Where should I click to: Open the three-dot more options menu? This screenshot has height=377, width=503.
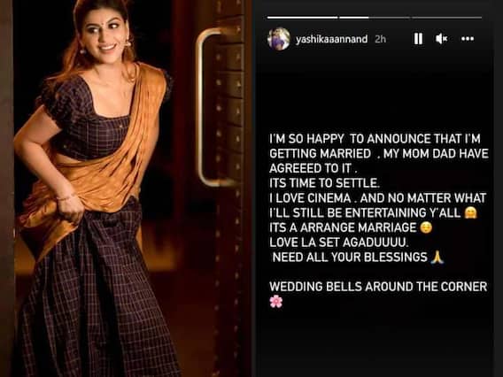(468, 39)
